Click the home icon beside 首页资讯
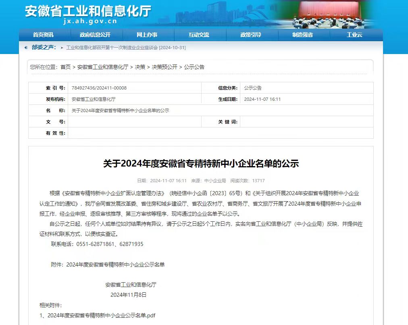 coord(30,35)
